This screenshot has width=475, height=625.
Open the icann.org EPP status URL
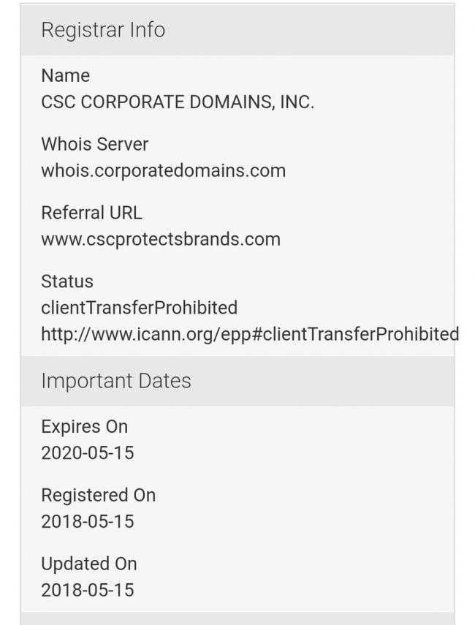[249, 335]
